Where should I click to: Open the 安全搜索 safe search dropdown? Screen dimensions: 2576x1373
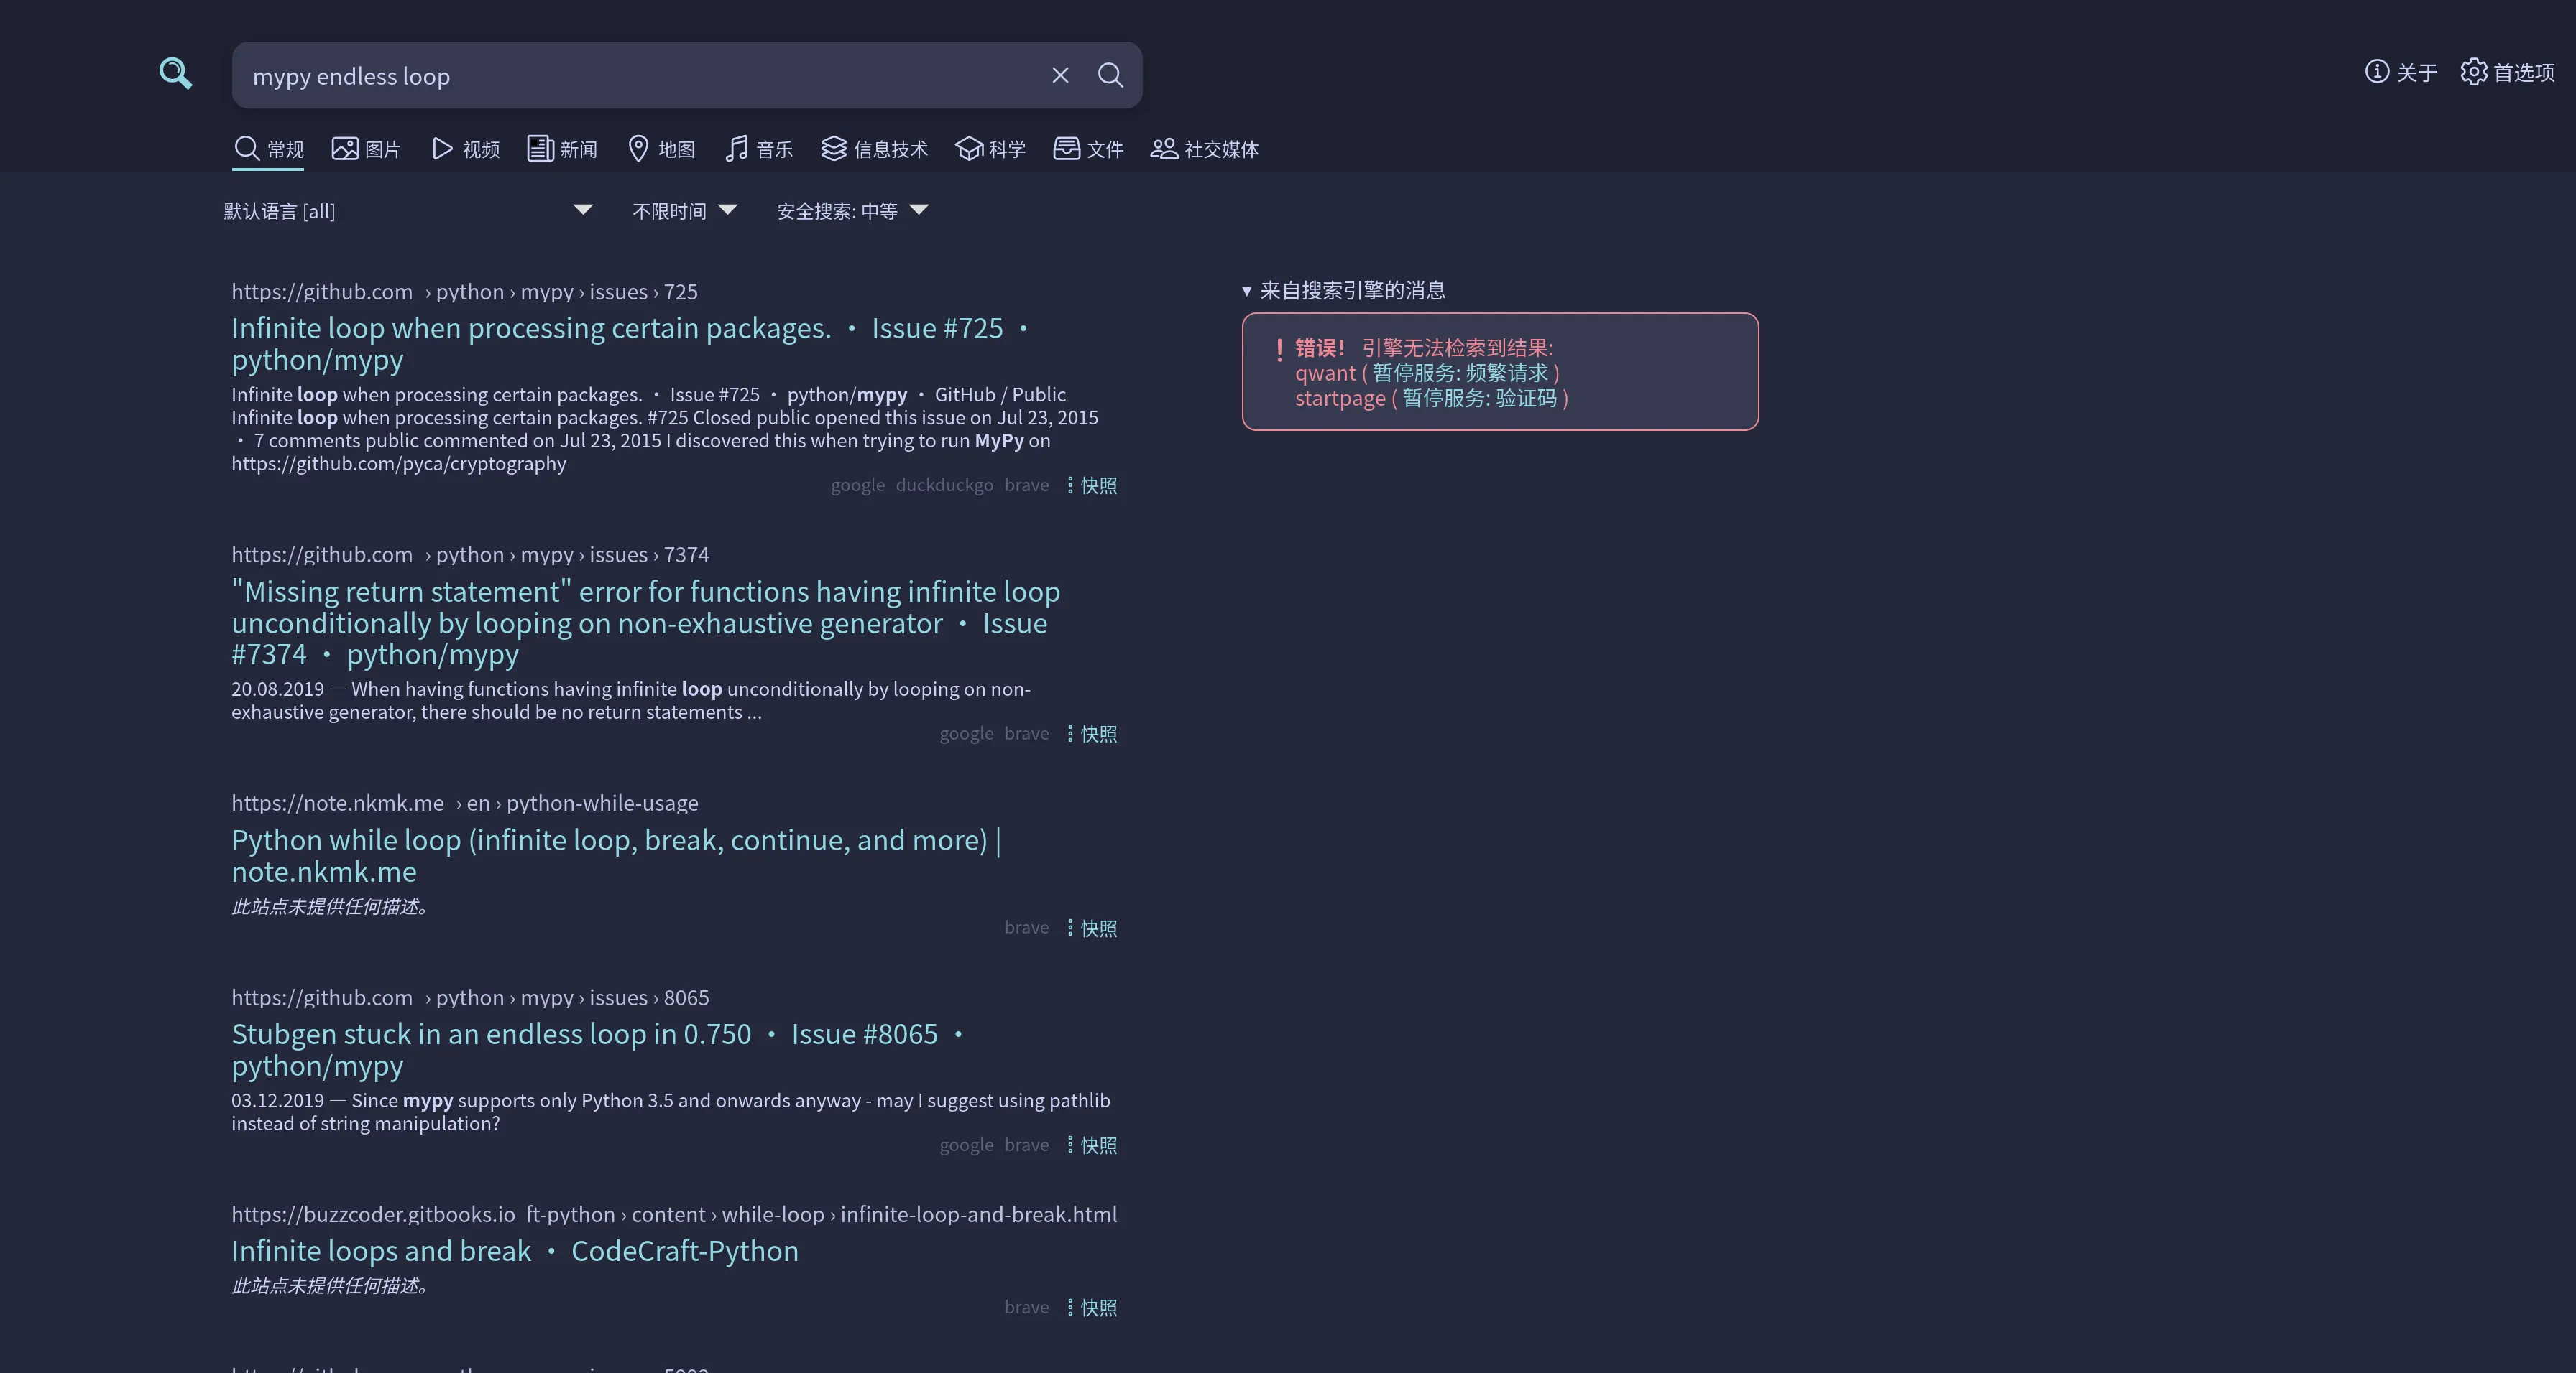(x=852, y=211)
